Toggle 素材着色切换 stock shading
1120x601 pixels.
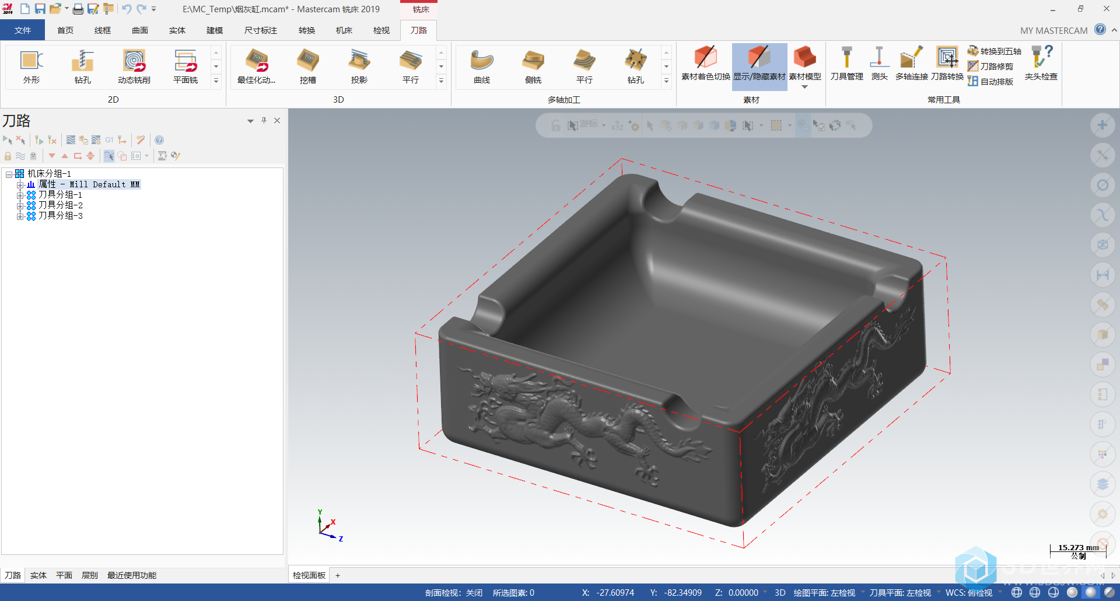706,63
